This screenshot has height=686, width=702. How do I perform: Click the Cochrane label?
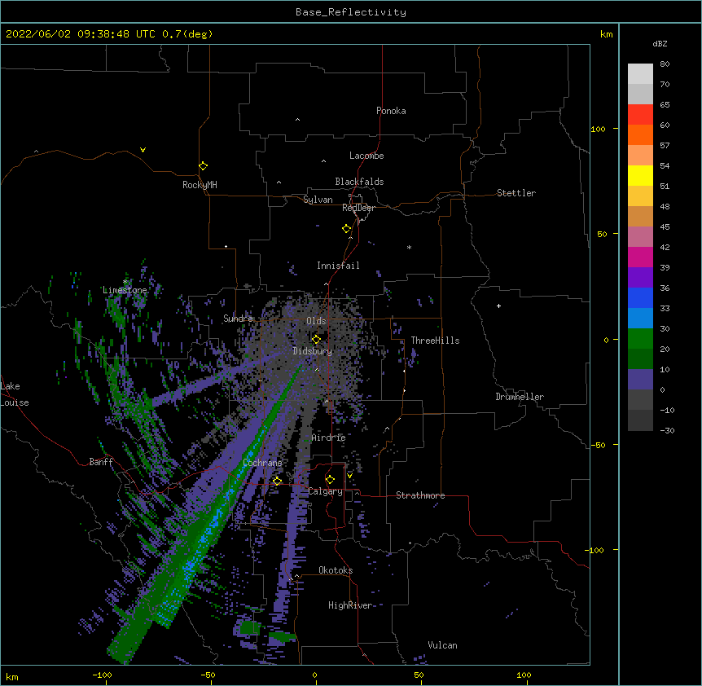click(262, 463)
